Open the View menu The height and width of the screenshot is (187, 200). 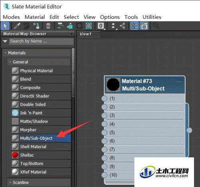(x=90, y=17)
